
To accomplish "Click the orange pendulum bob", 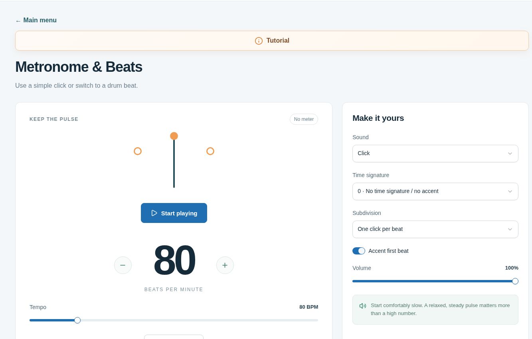I will 174,136.
